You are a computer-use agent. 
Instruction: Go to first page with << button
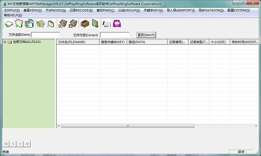point(6,144)
